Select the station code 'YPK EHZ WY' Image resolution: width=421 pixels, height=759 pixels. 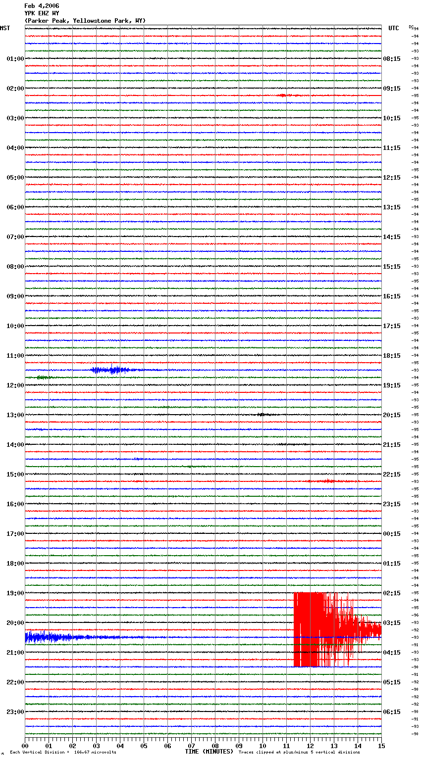(x=42, y=13)
